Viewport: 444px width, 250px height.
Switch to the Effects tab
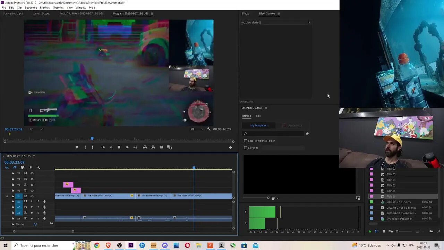coord(245,14)
